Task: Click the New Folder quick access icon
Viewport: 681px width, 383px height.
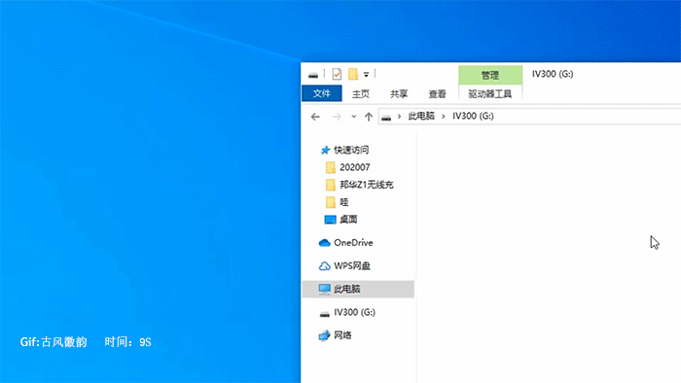Action: (353, 74)
